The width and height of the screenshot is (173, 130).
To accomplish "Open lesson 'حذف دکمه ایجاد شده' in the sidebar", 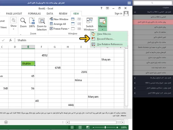I will click(153, 68).
